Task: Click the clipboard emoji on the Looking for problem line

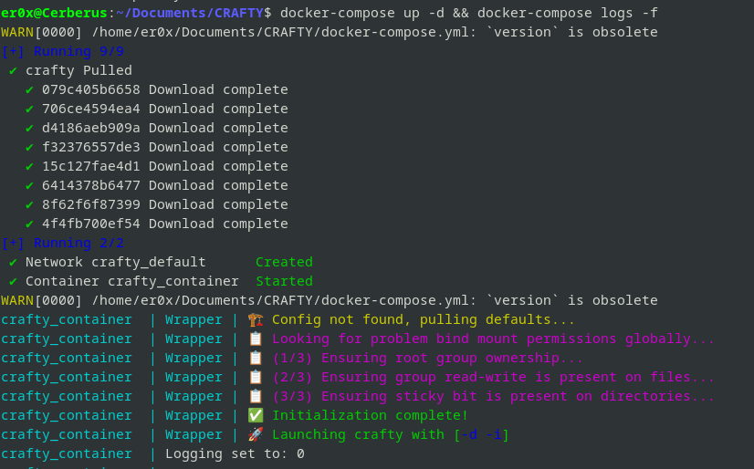Action: (256, 339)
